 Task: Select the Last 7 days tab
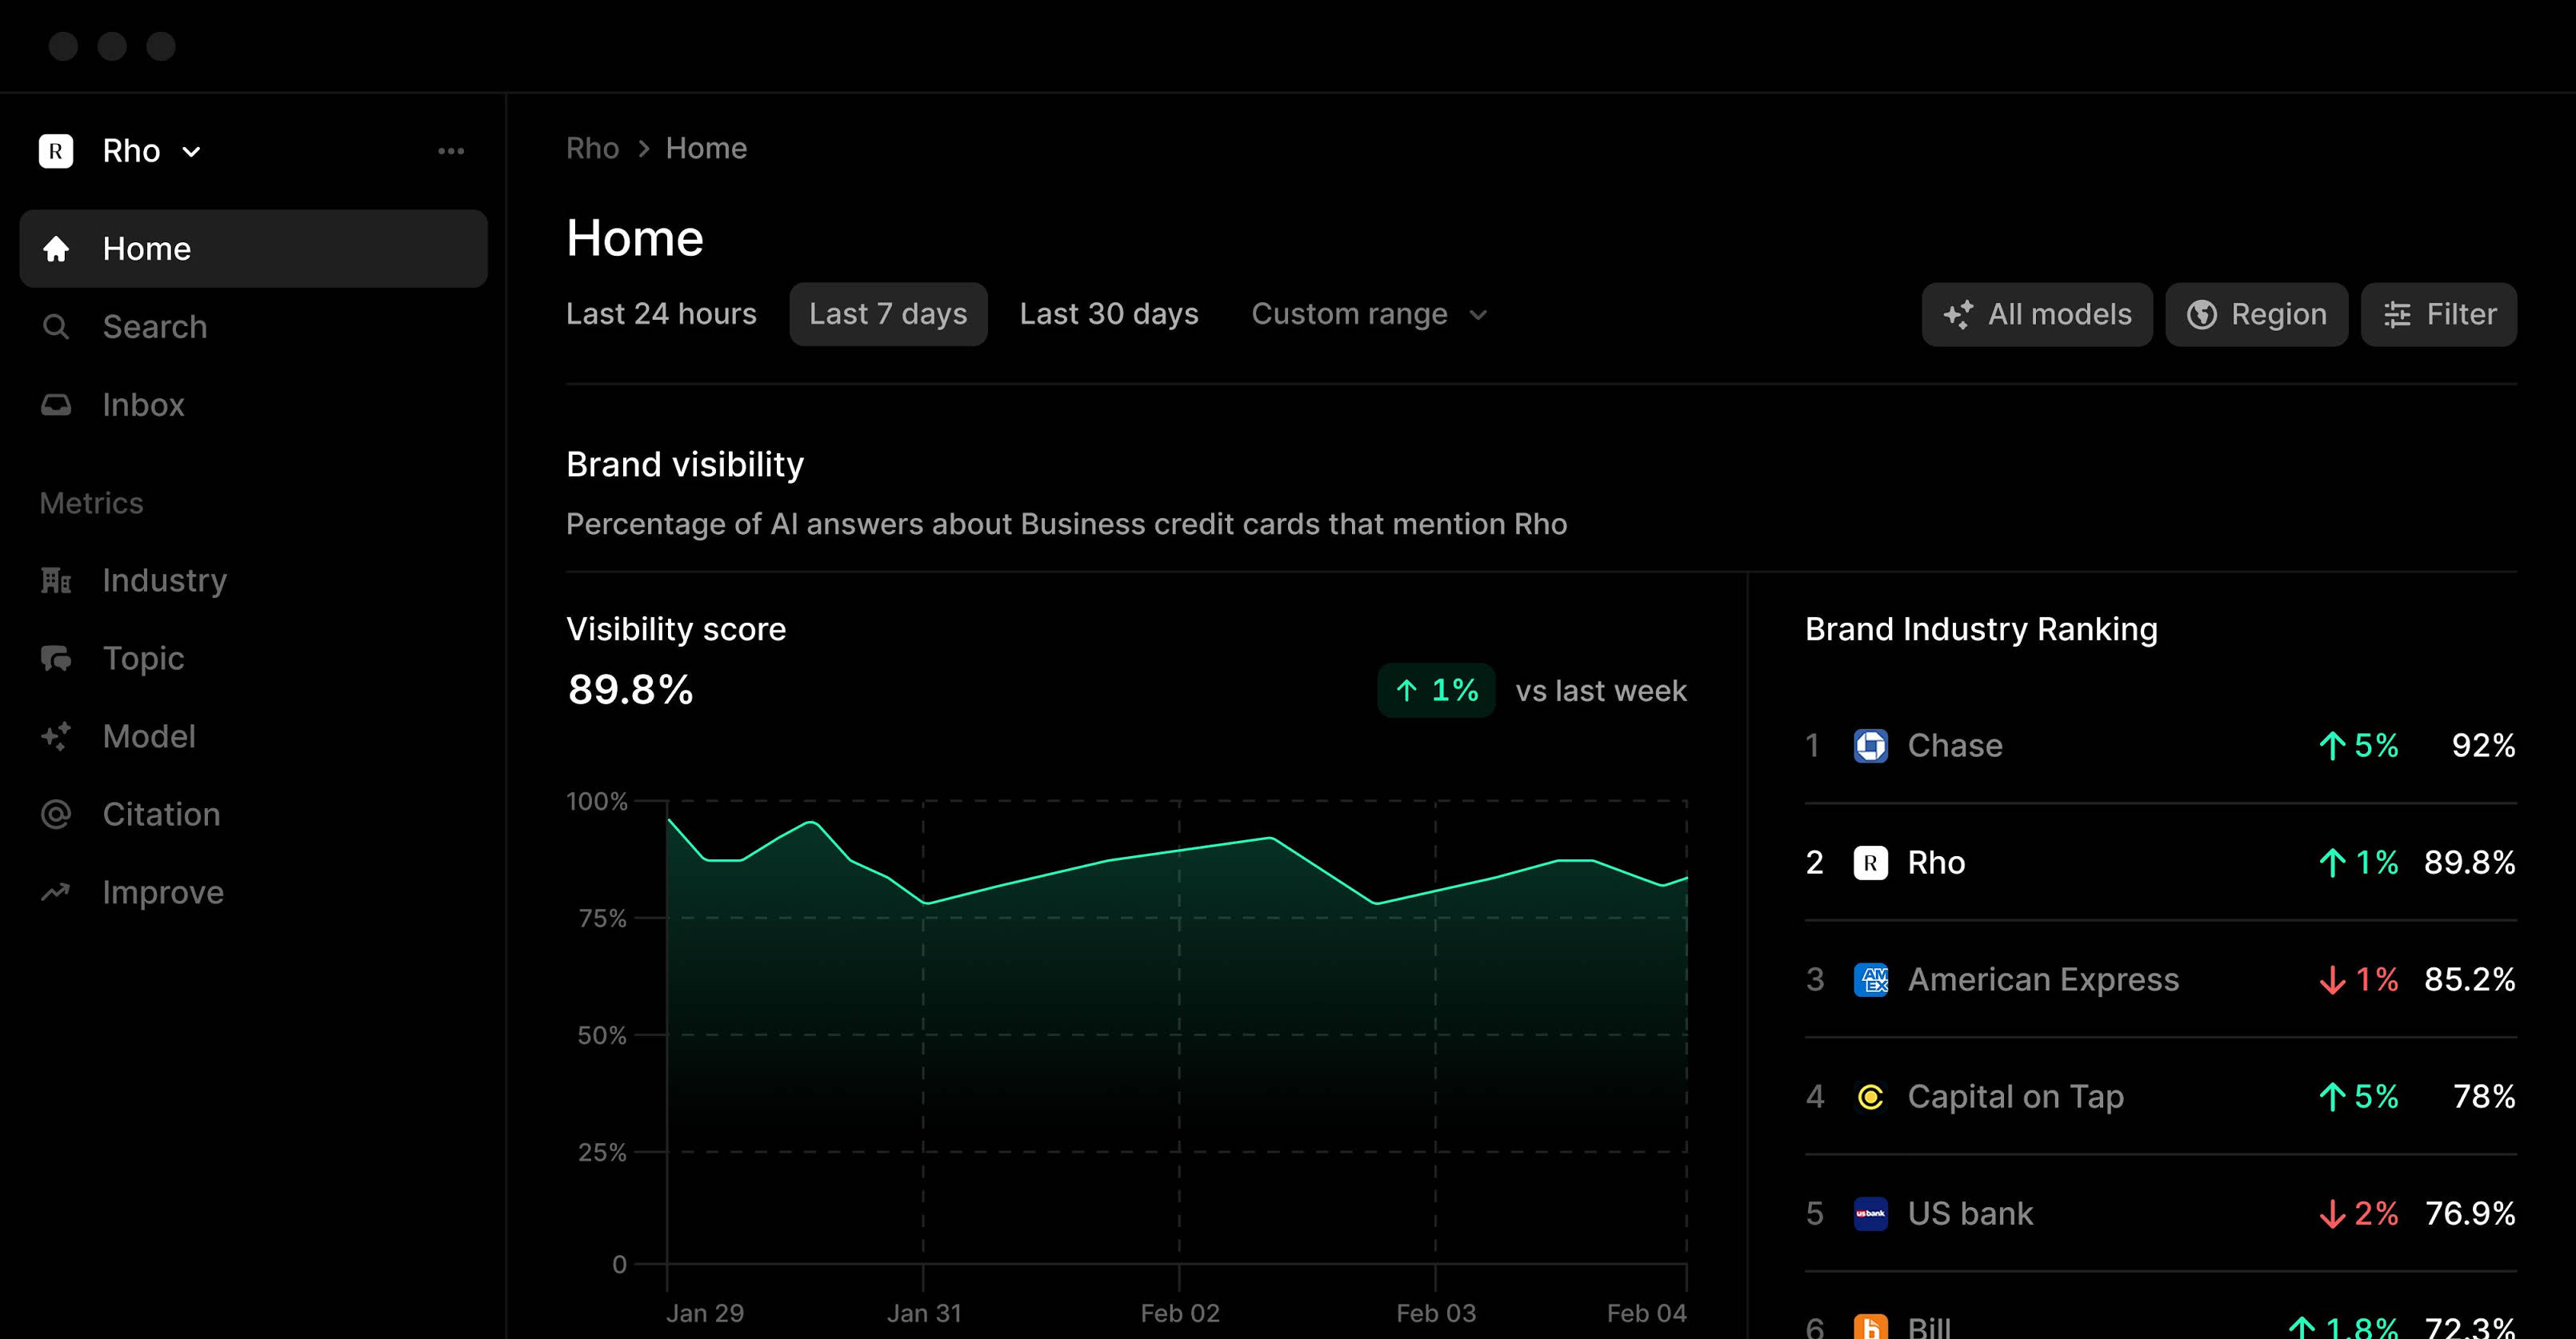[x=887, y=315]
